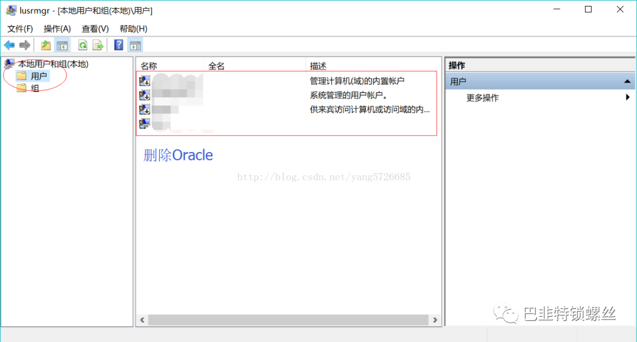Click the lusrmgr title bar app icon
Viewport: 637px width, 342px height.
(11, 10)
